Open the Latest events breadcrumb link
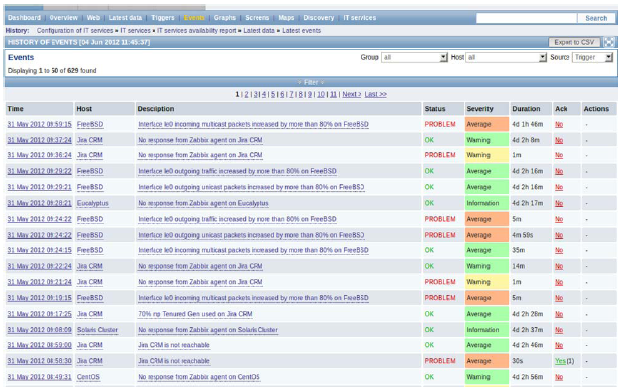This screenshot has height=388, width=619. tap(302, 31)
